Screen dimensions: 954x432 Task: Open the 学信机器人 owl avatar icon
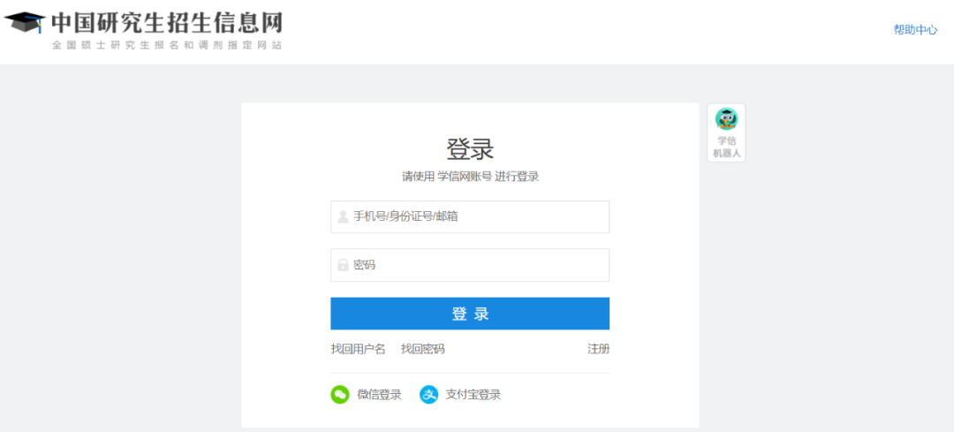726,119
